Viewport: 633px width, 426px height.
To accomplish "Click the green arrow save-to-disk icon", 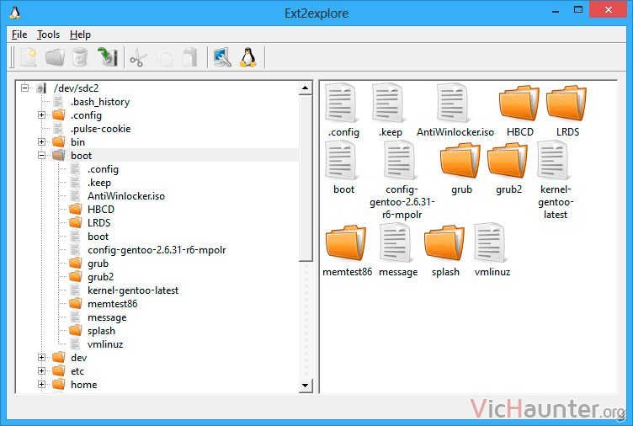I will (x=108, y=57).
